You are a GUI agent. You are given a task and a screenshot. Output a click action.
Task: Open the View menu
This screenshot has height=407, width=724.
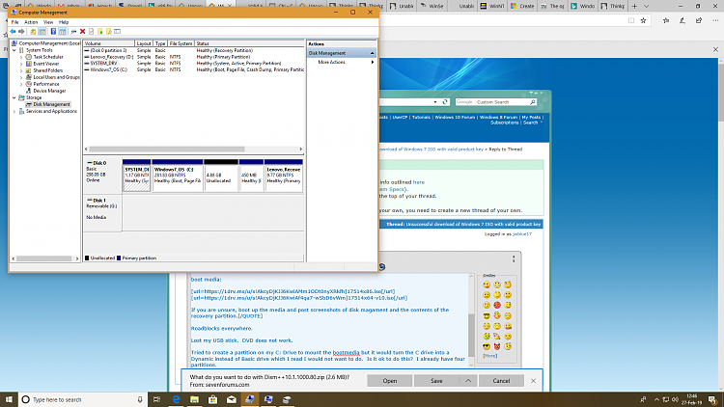click(48, 22)
